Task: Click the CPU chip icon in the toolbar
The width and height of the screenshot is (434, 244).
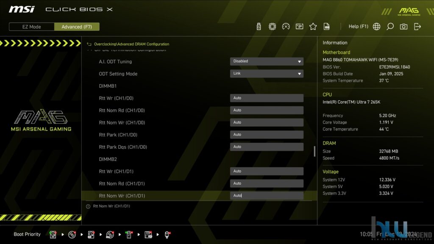Action: click(x=272, y=27)
